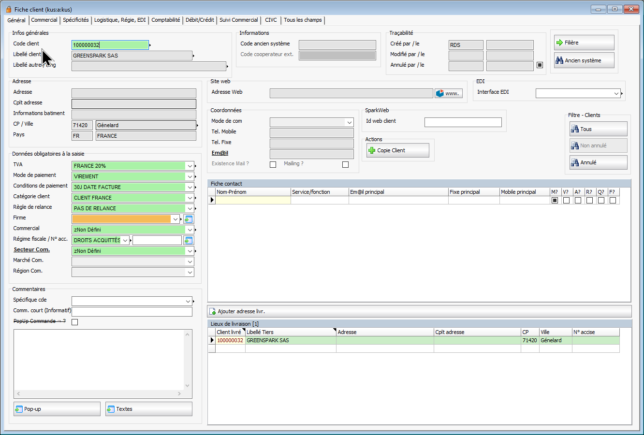
Task: Click the Copie Client plus icon
Action: click(372, 150)
